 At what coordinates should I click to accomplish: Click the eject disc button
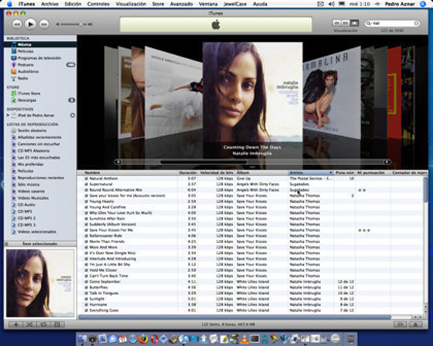416,325
